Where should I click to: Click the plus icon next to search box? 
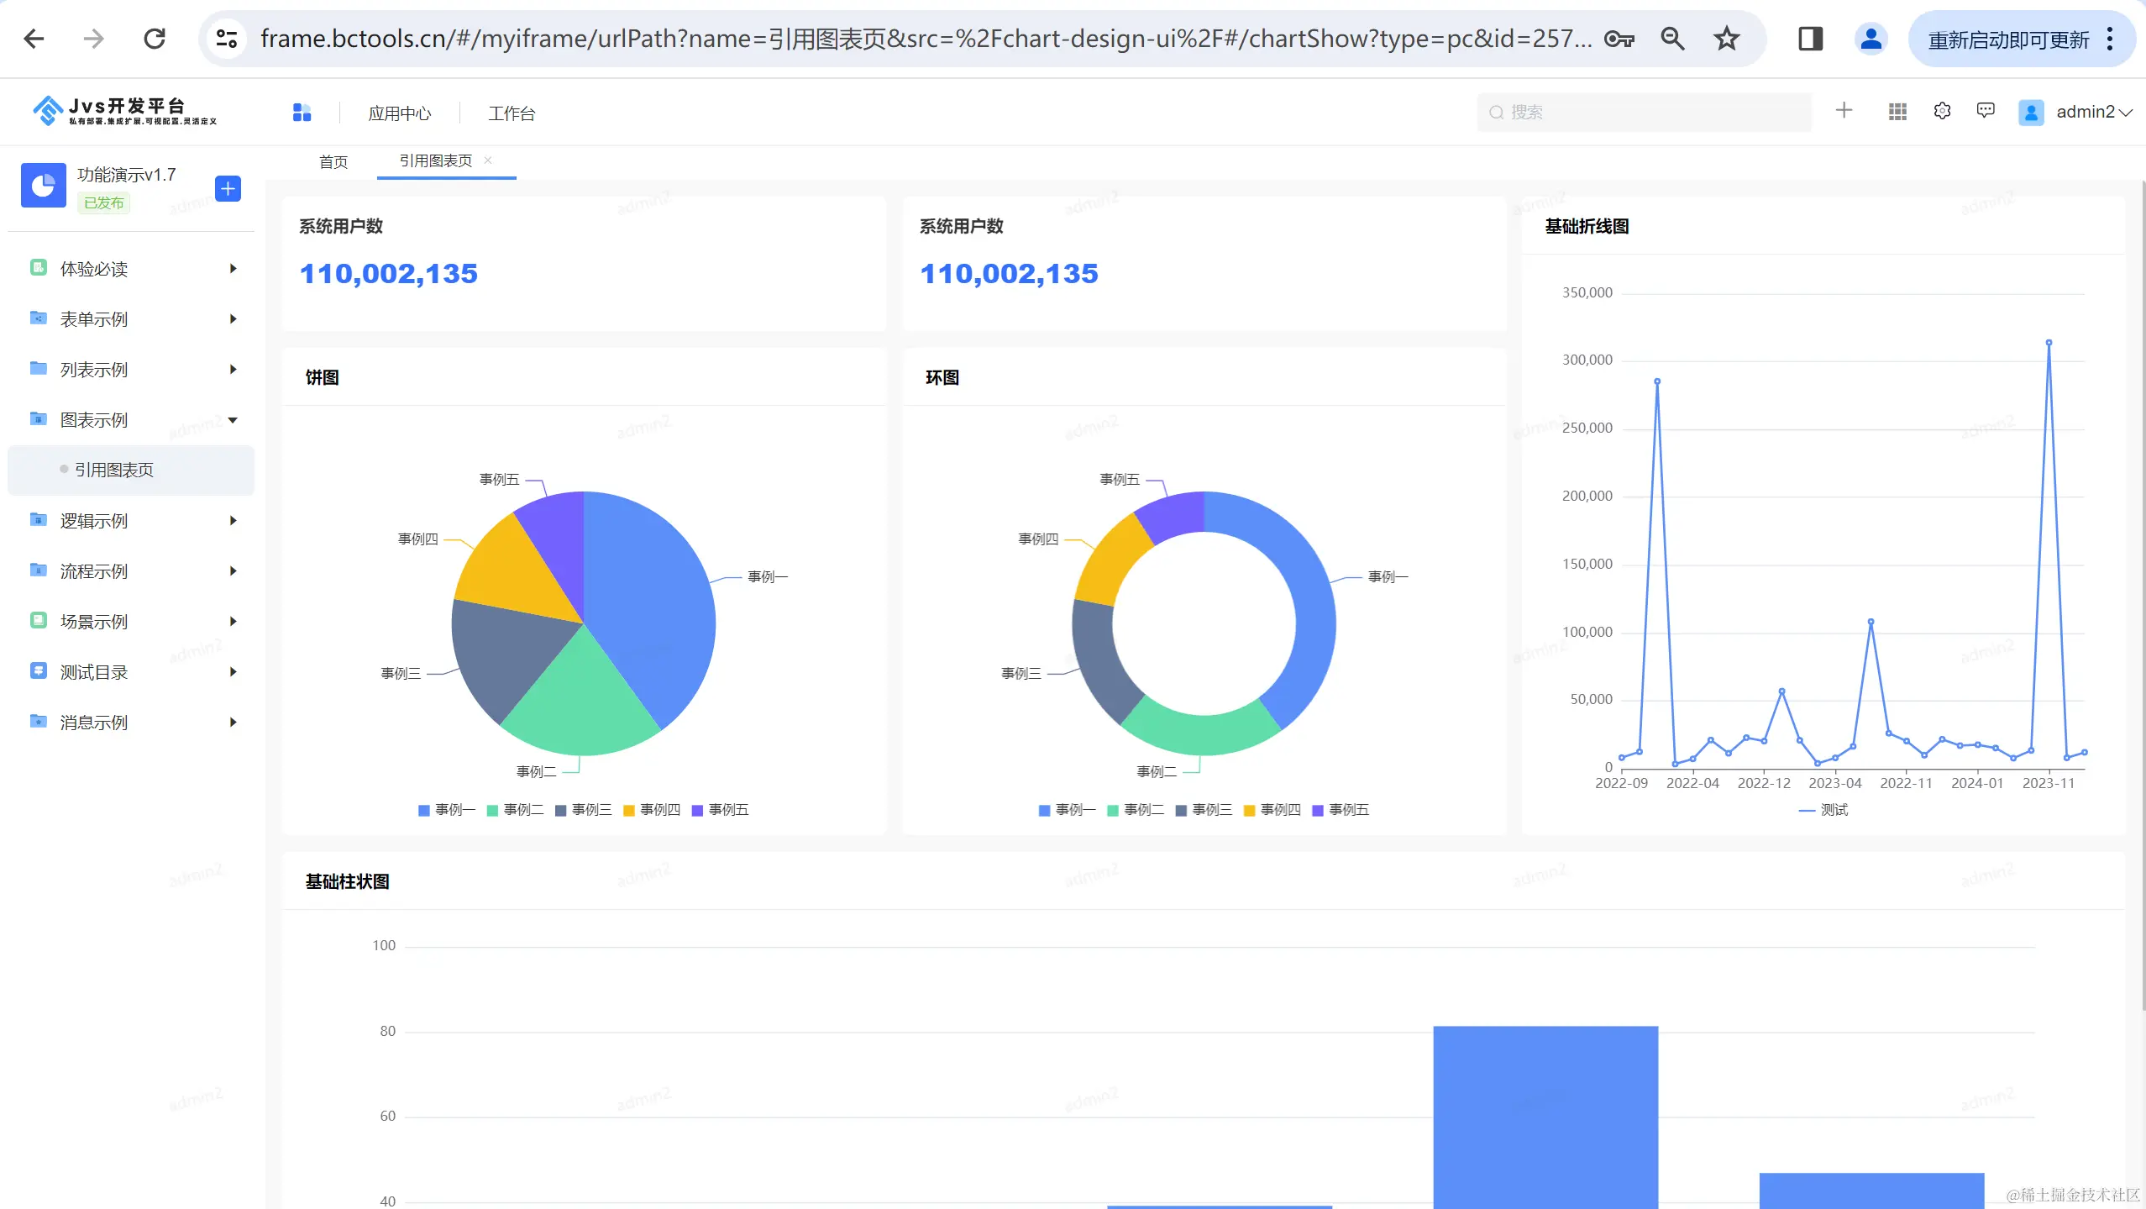pyautogui.click(x=1844, y=110)
